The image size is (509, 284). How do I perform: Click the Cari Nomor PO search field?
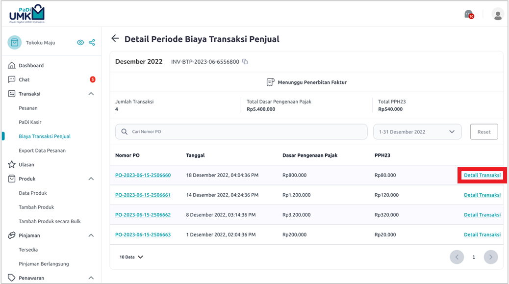click(241, 132)
